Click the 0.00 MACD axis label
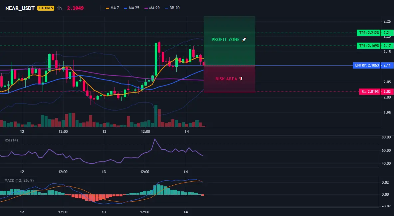 click(x=385, y=194)
